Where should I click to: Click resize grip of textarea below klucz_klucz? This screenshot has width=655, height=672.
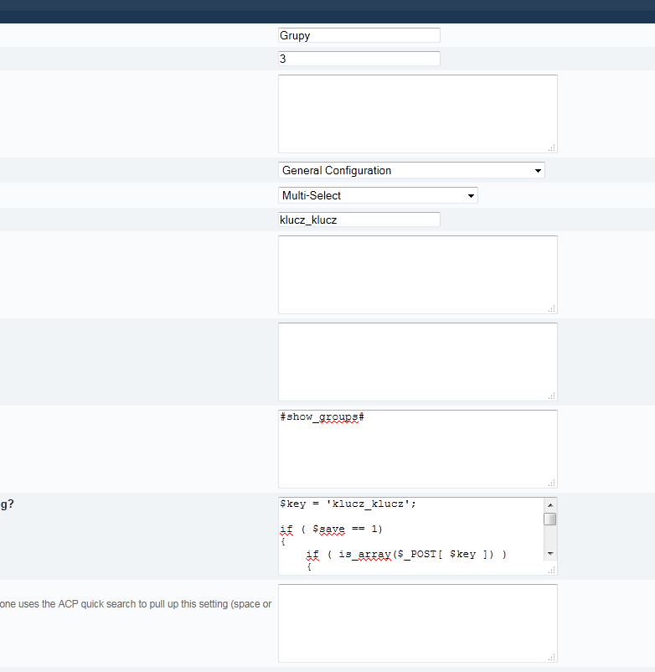coord(552,308)
